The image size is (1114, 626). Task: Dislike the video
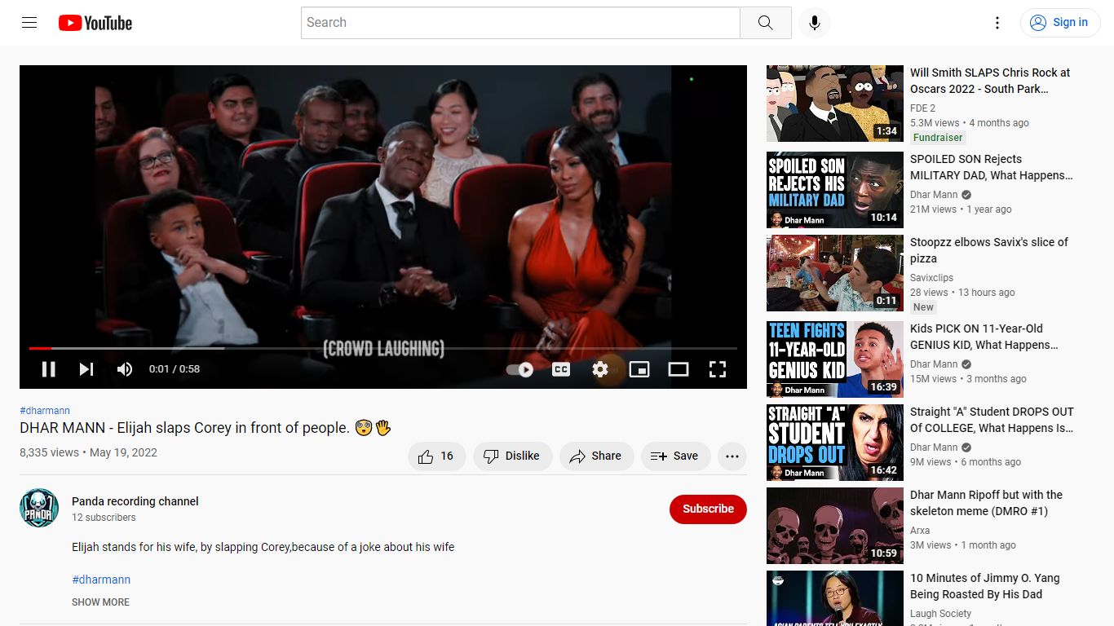coord(512,456)
